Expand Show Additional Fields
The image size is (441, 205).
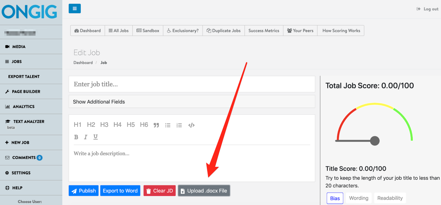pyautogui.click(x=192, y=102)
